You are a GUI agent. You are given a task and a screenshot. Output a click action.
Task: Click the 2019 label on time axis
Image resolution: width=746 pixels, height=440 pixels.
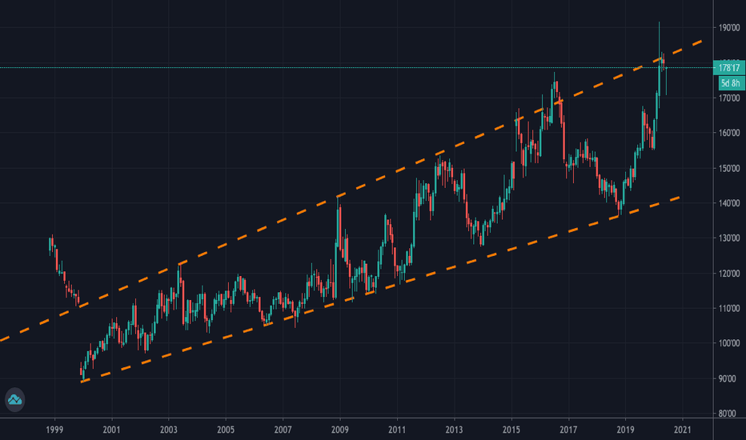pyautogui.click(x=626, y=430)
